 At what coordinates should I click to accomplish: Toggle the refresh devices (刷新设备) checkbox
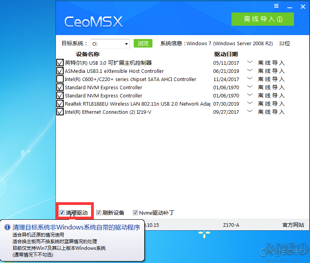(x=99, y=213)
